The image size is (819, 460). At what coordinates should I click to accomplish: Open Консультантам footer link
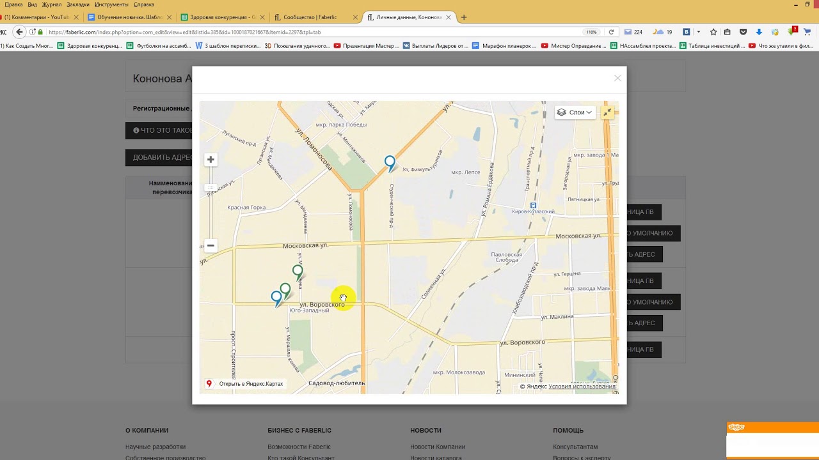[575, 447]
